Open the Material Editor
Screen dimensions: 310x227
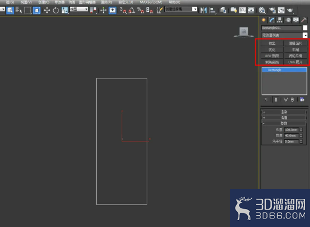click(262, 10)
